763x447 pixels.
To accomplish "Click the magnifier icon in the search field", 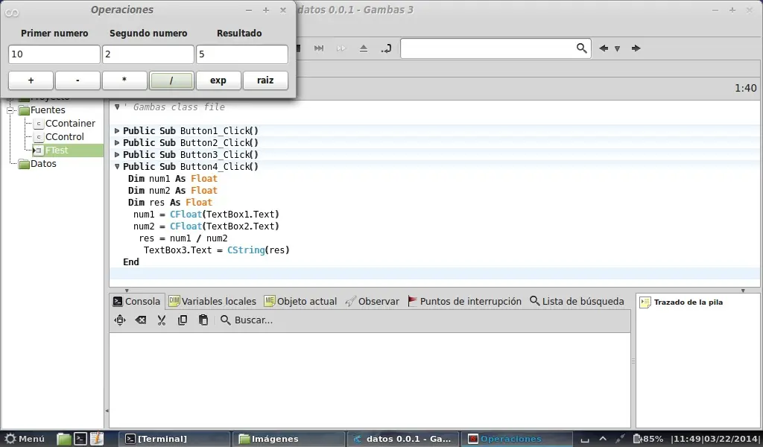I will click(581, 48).
